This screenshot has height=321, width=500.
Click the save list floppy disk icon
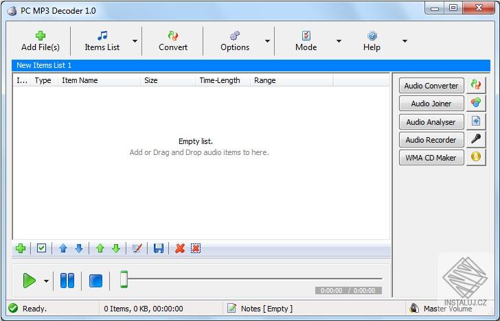coord(159,248)
